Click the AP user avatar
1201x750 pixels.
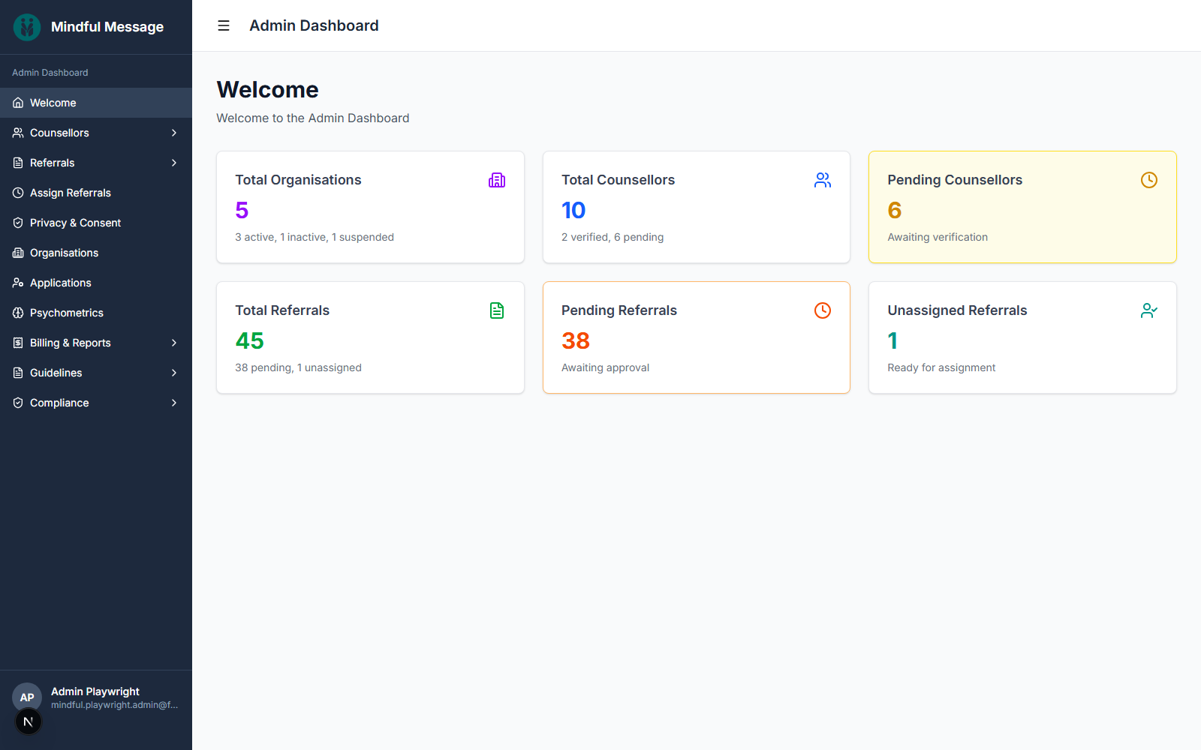point(27,697)
